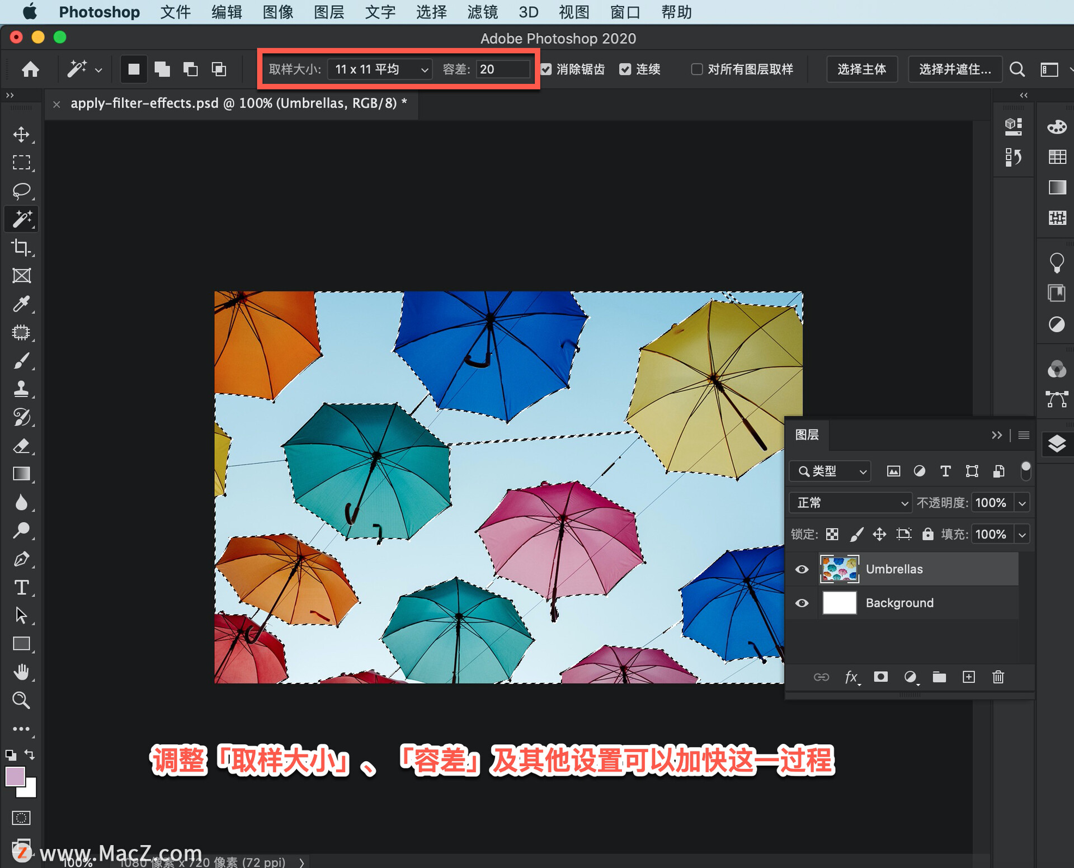Viewport: 1074px width, 868px height.
Task: Select the Rectangular Marquee tool
Action: pyautogui.click(x=21, y=162)
